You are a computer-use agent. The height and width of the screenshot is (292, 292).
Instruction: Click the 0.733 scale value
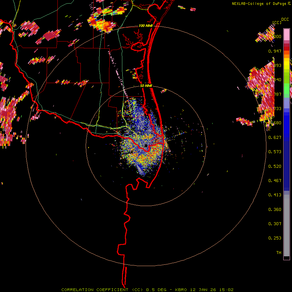tap(275, 109)
